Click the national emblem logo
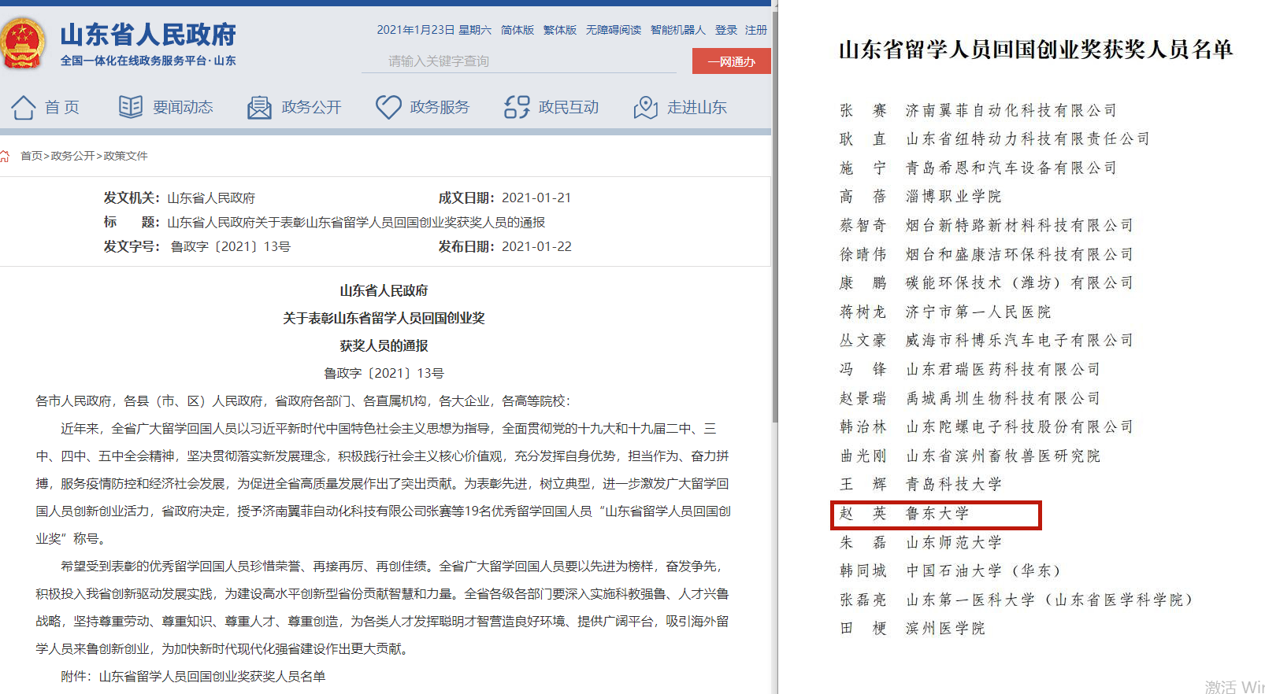1265x694 pixels. point(22,44)
